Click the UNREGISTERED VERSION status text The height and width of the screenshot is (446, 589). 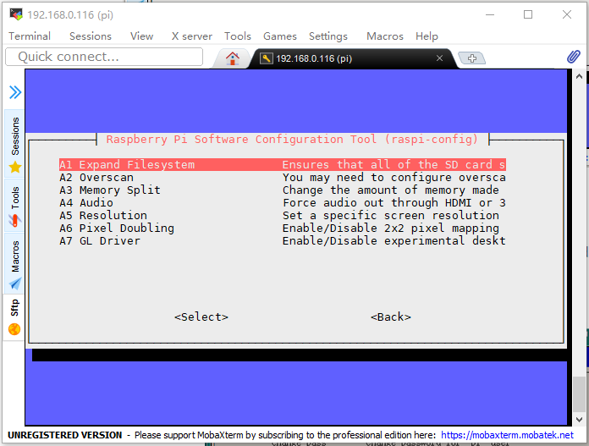tap(64, 435)
